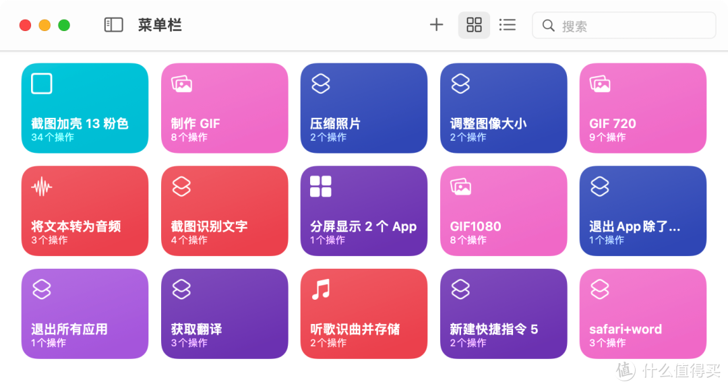Run the safari+word shortcut
Image resolution: width=728 pixels, height=388 pixels.
click(643, 314)
